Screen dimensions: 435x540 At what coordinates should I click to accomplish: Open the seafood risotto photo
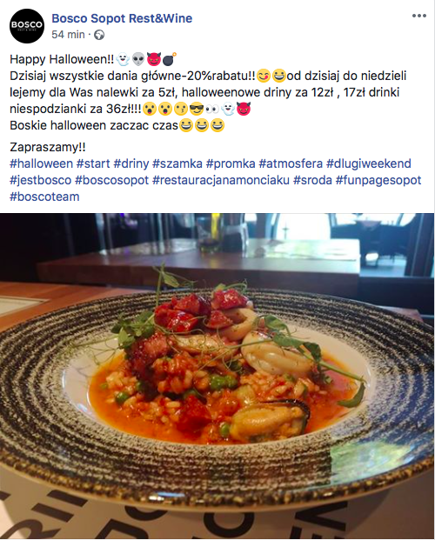[x=217, y=377]
